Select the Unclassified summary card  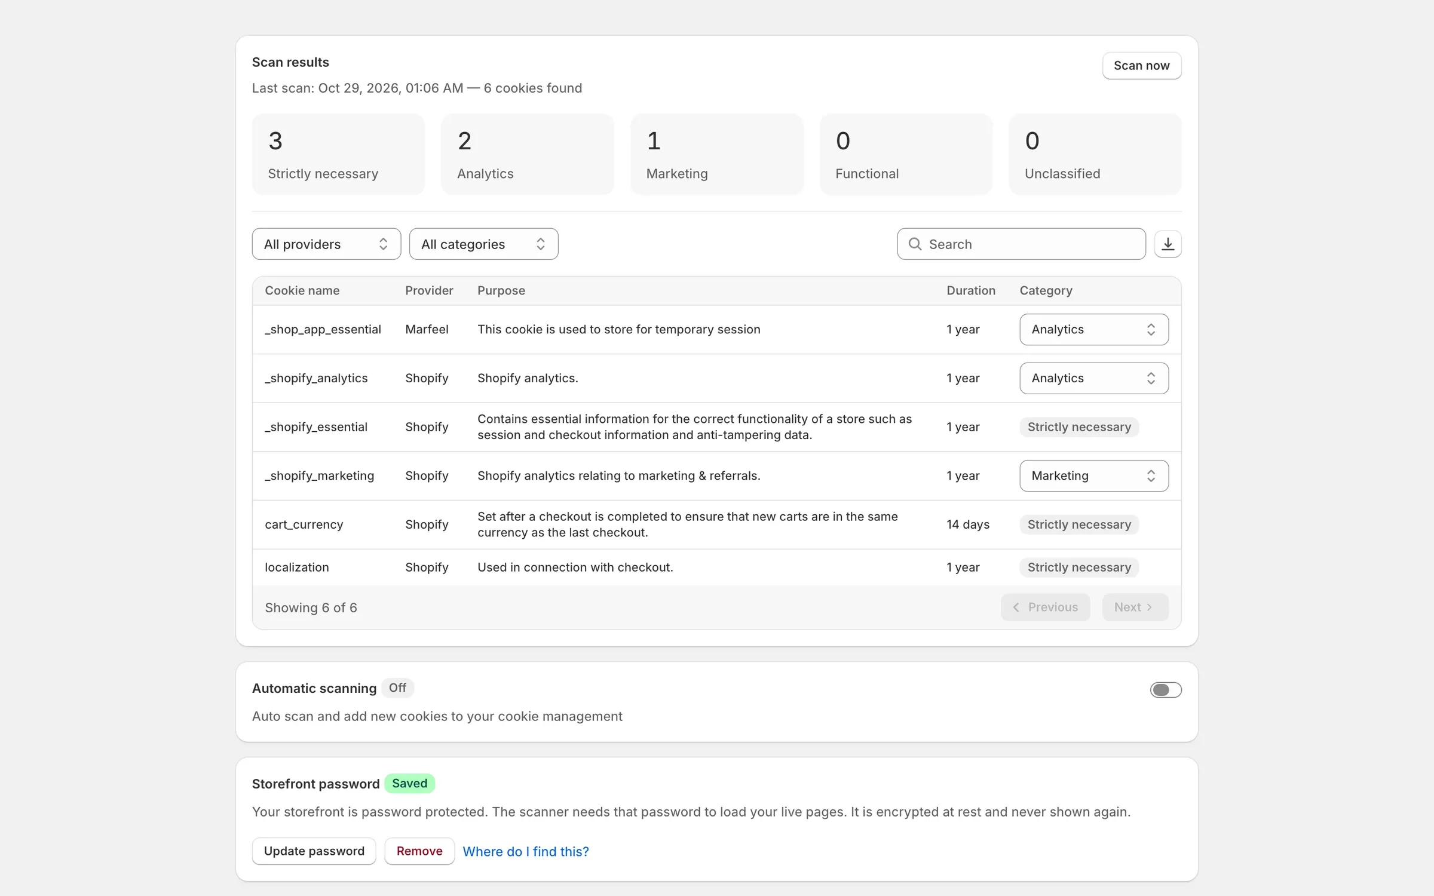coord(1095,154)
